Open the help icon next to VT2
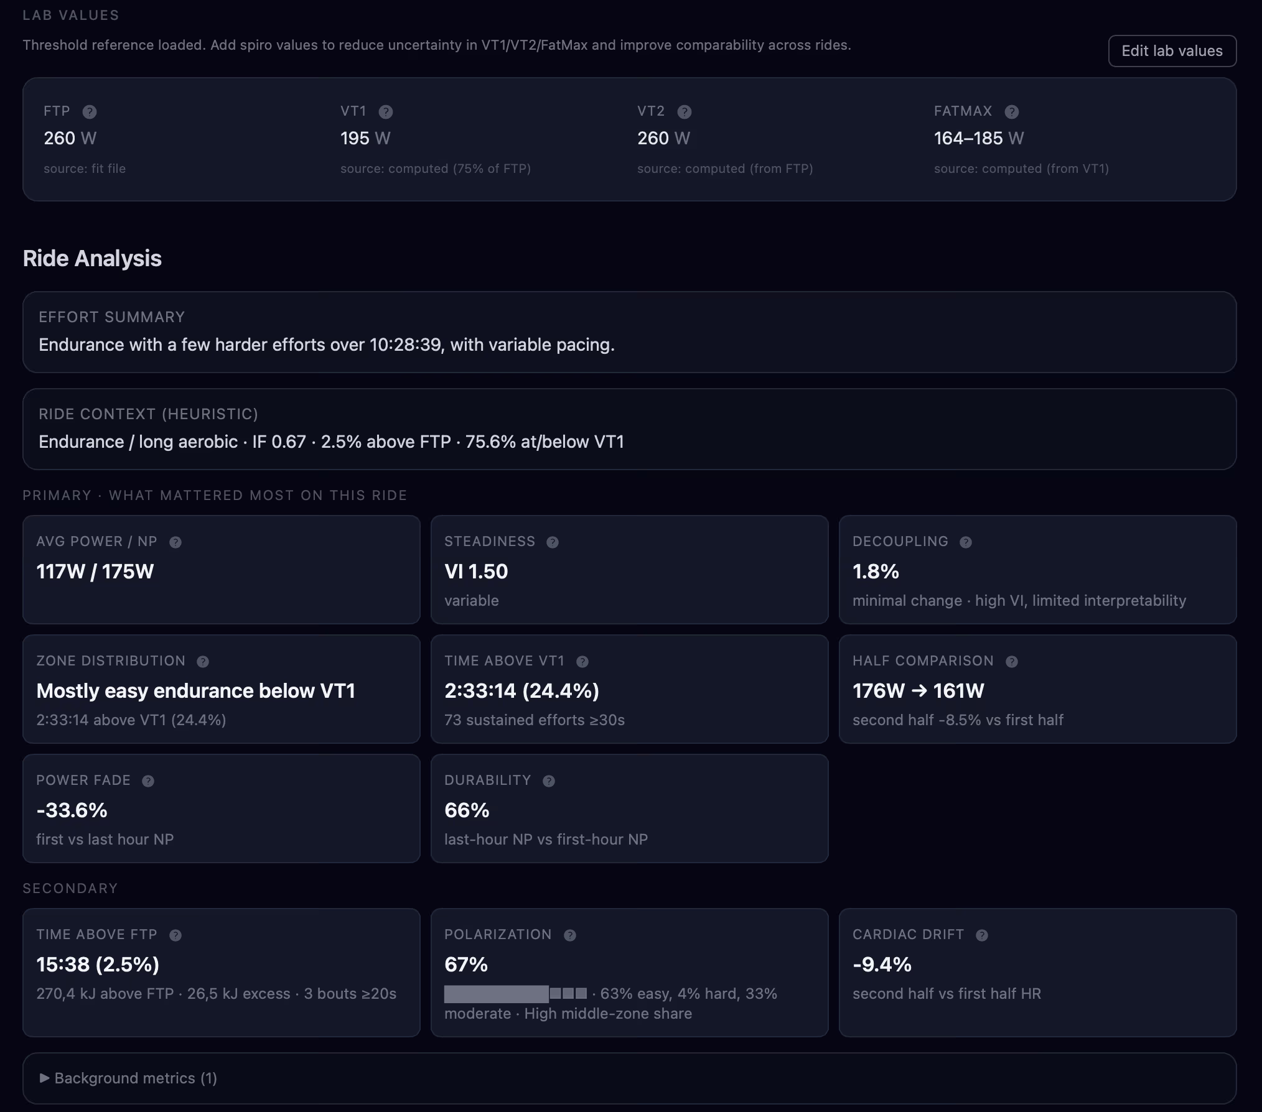Viewport: 1262px width, 1112px height. (686, 111)
